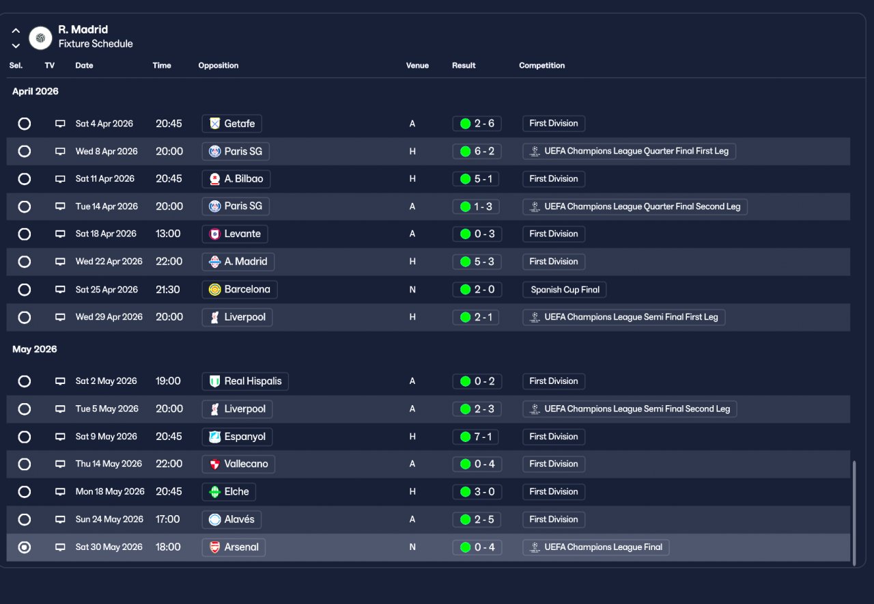
Task: Click the kick-off time 13:00 for Levante
Action: pyautogui.click(x=168, y=234)
